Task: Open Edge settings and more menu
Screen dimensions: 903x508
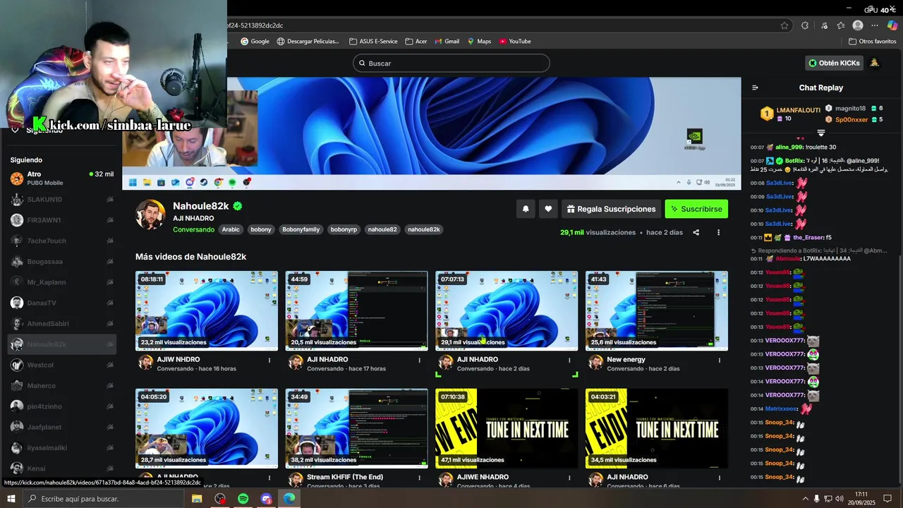Action: [x=875, y=25]
